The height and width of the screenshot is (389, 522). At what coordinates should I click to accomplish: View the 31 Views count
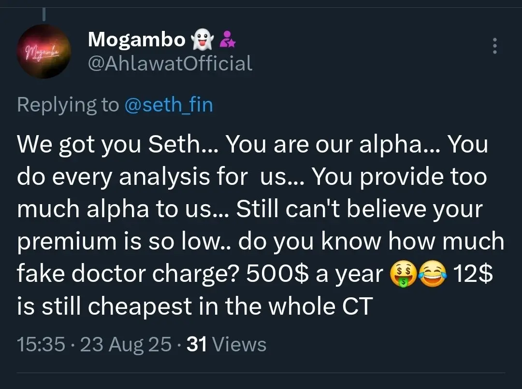point(226,344)
